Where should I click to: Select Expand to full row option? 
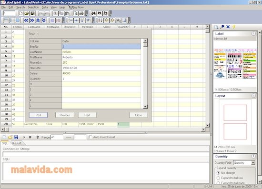click(218, 178)
